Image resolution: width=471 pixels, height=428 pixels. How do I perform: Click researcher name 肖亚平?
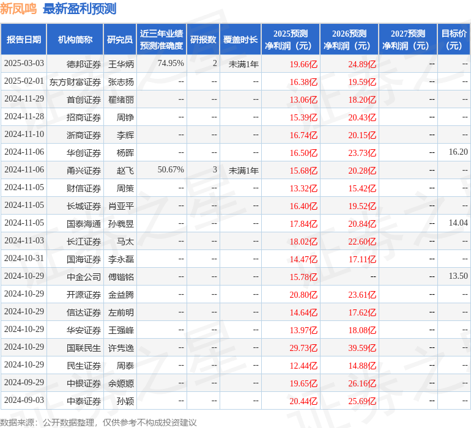tap(121, 206)
